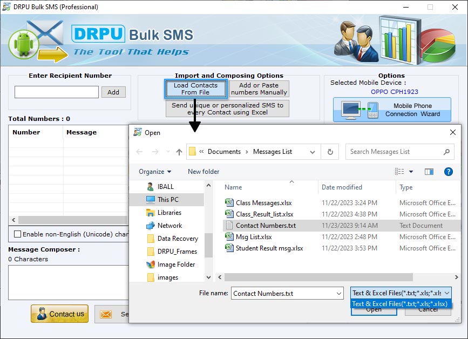Select This PC in navigation pane
This screenshot has height=339, width=468.
[x=167, y=199]
